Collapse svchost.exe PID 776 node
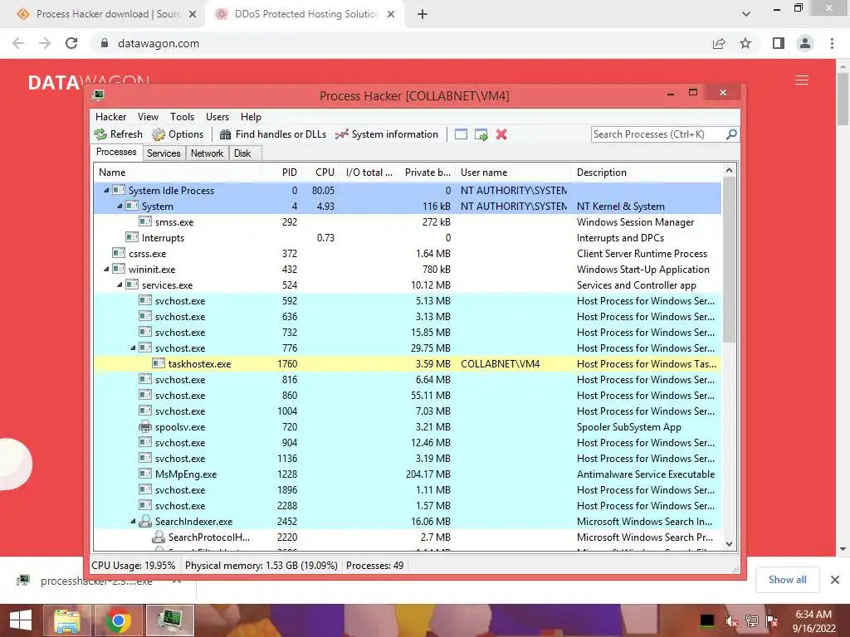Image resolution: width=850 pixels, height=637 pixels. pyautogui.click(x=133, y=348)
